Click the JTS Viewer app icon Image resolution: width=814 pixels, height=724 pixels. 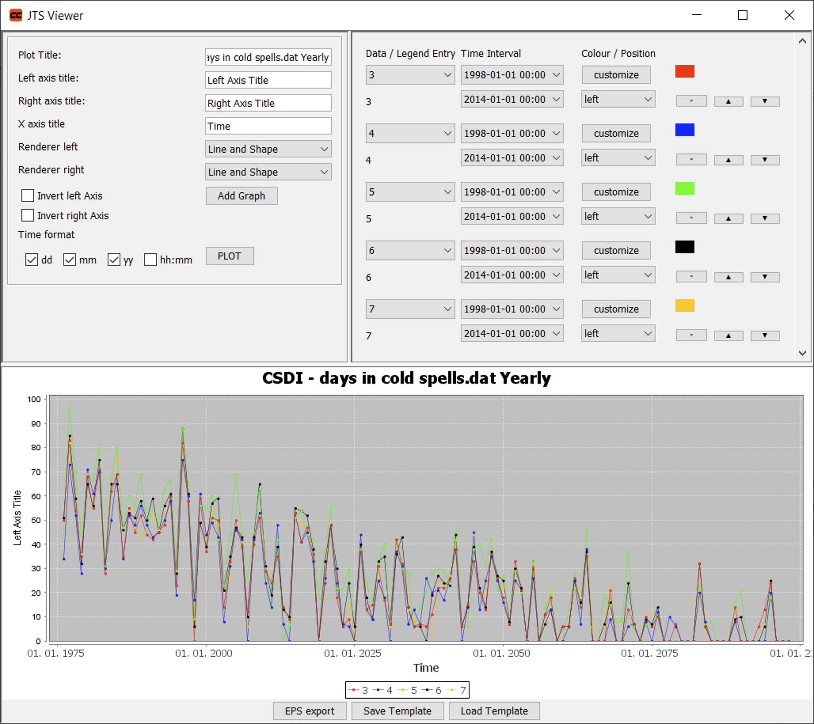pyautogui.click(x=16, y=15)
